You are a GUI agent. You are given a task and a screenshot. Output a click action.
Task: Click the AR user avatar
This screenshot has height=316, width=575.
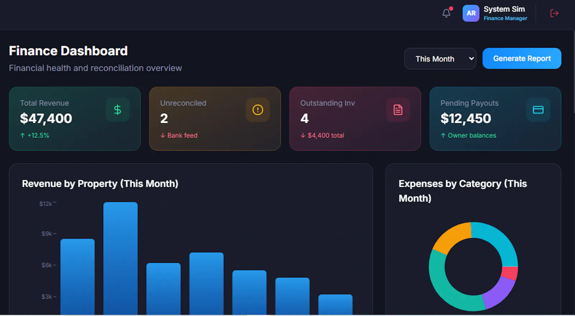click(x=471, y=13)
